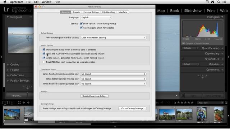The image size is (230, 129).
Task: Click the rating greater-or-equal symbol
Action: 175,103
